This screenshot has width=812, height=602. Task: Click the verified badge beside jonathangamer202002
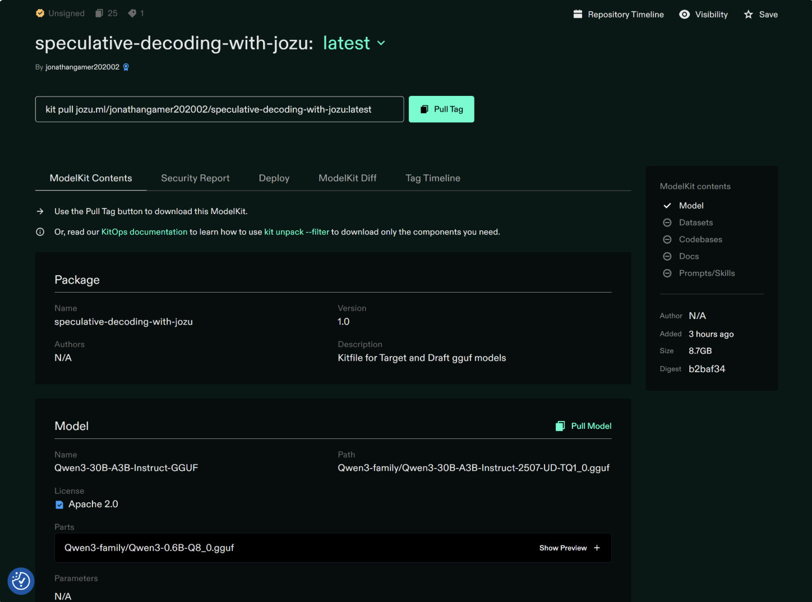[126, 67]
